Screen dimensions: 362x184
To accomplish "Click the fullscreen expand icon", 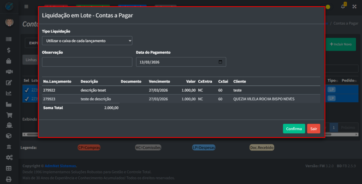I will [x=354, y=6].
